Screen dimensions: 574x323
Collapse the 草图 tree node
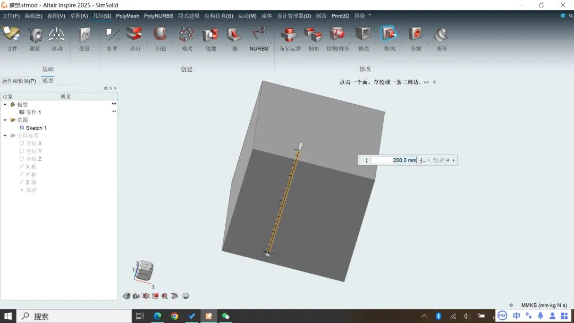pos(5,120)
